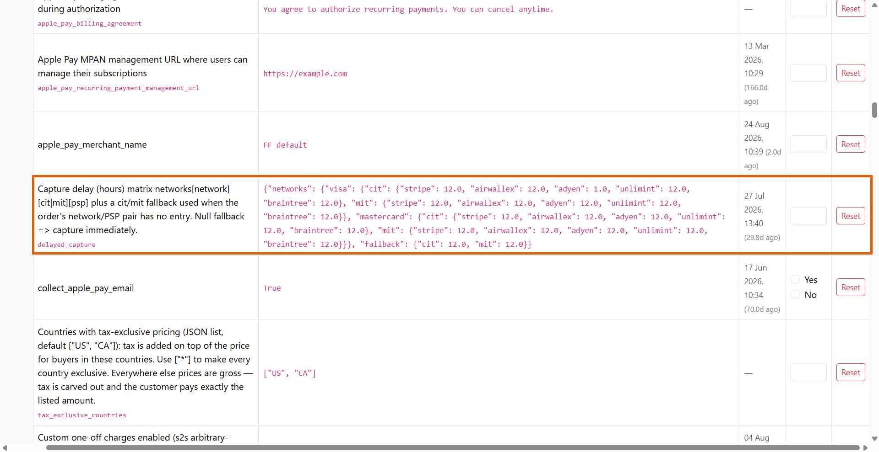The image size is (879, 452).
Task: Reset the apple_pay_merchant_name setting
Action: 851,144
